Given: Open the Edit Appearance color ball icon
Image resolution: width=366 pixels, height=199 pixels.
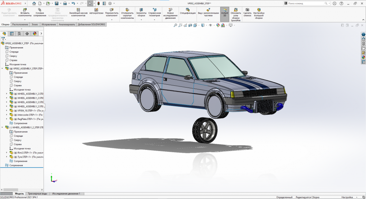Looking at the screenshot, I should tap(218, 25).
